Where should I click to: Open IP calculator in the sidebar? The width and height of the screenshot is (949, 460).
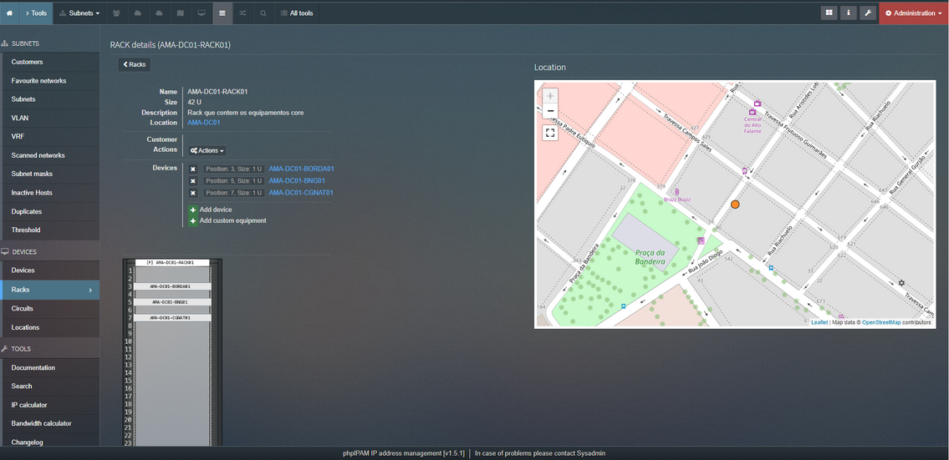(x=50, y=406)
